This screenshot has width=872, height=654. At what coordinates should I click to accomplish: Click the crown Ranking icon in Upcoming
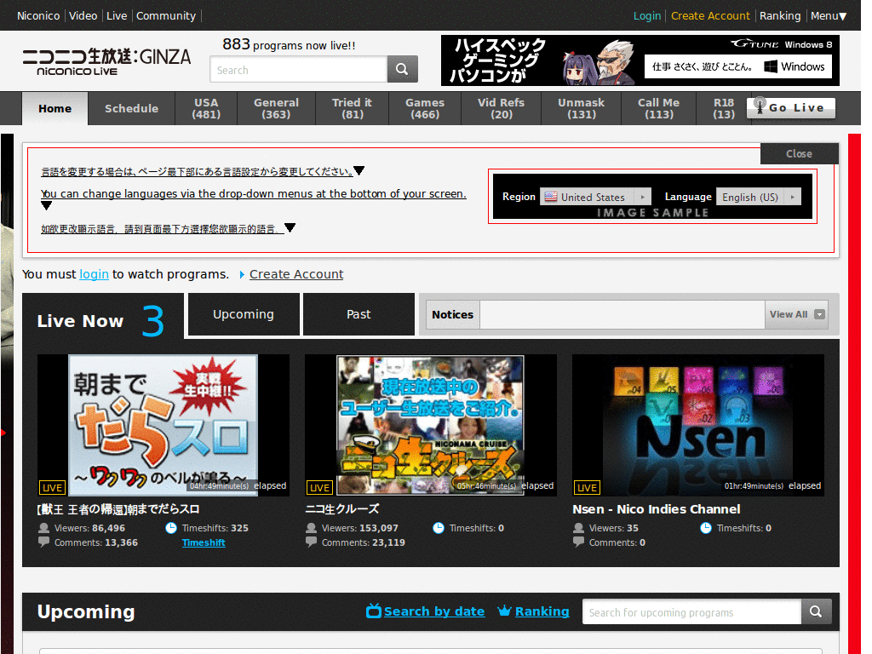pos(504,611)
